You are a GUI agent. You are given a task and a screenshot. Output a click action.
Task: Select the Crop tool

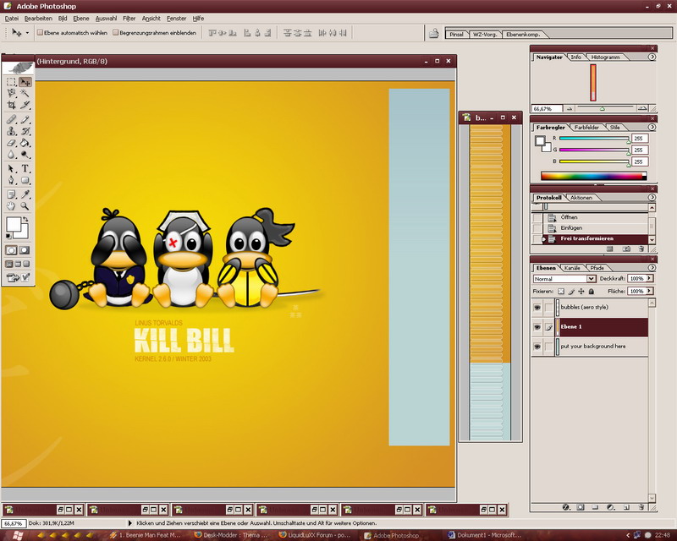[x=11, y=105]
